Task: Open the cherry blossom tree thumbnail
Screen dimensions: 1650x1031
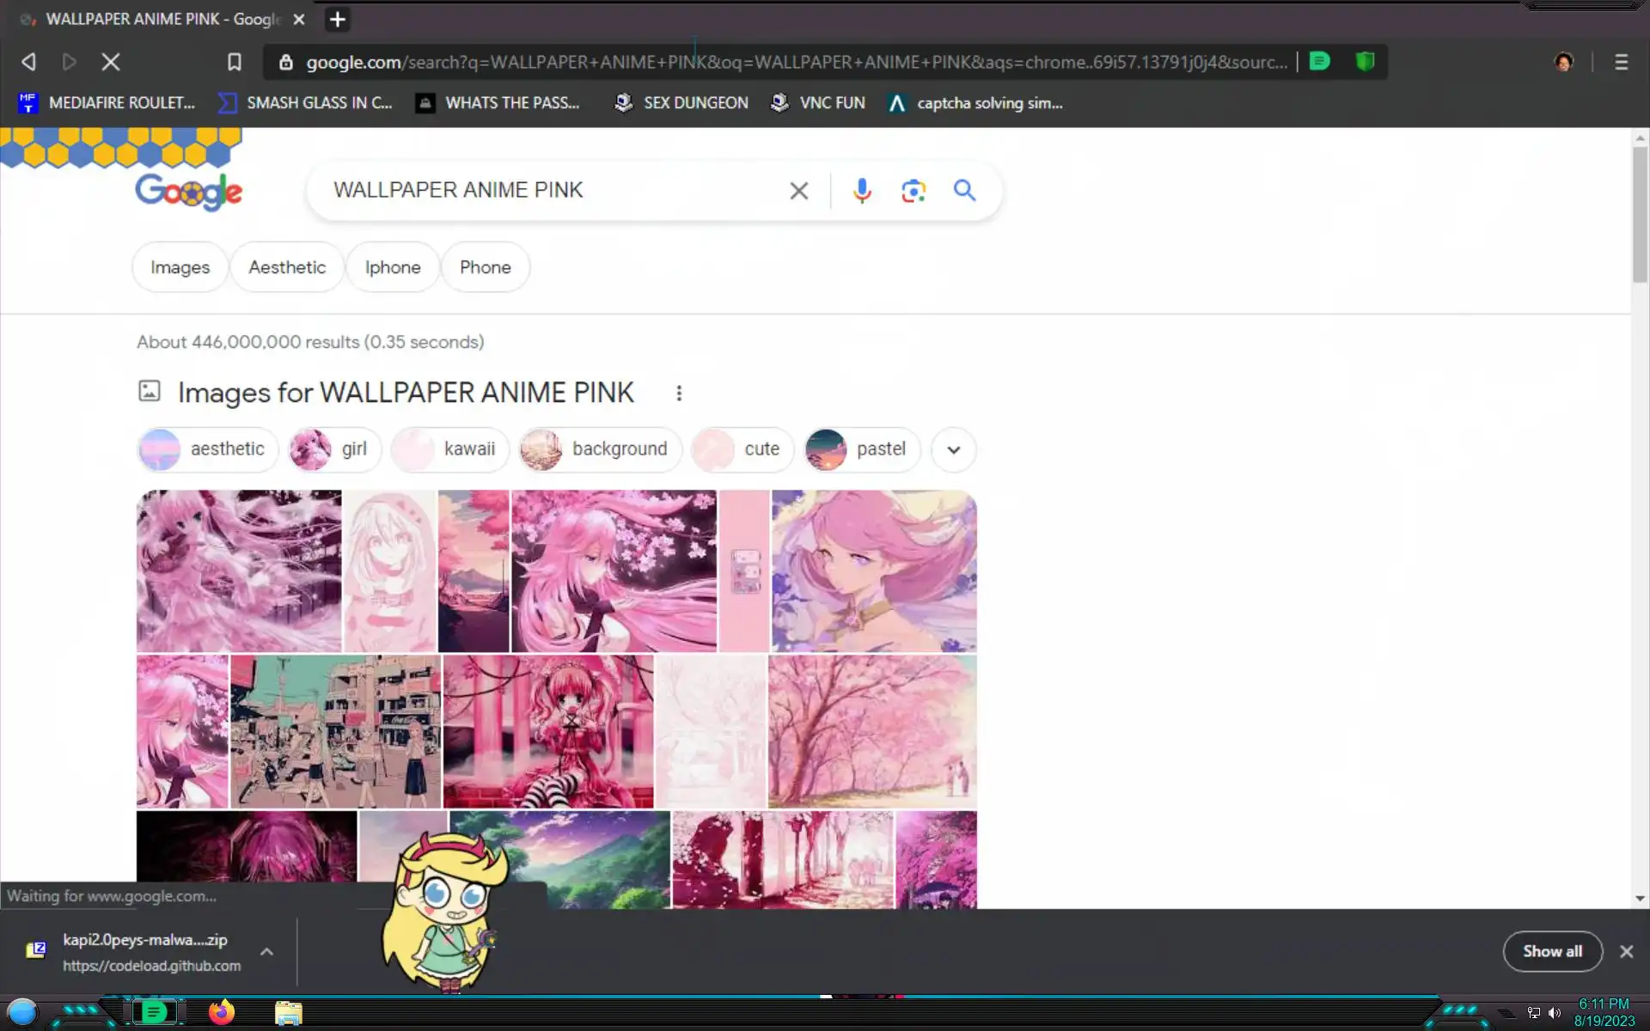Action: [x=871, y=731]
